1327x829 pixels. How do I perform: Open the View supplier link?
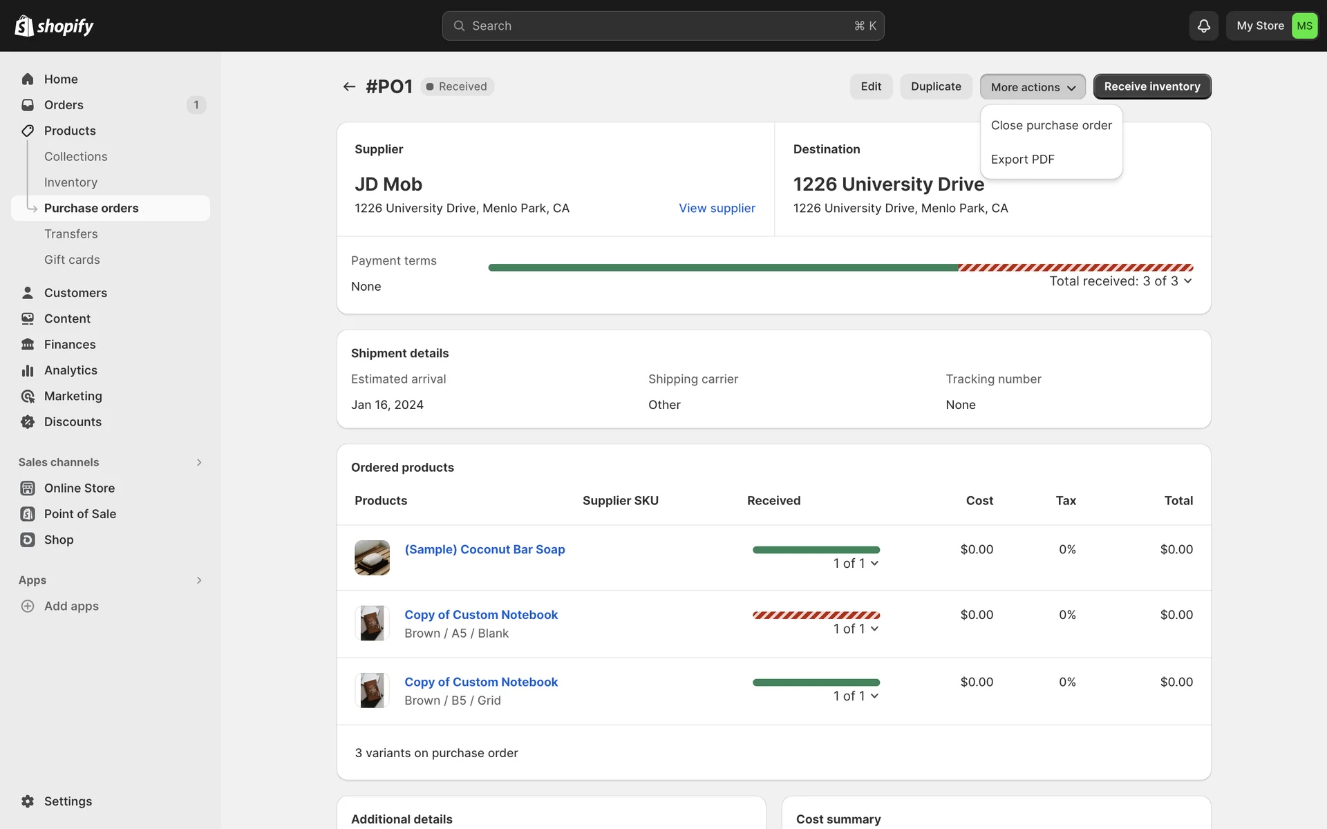coord(717,208)
